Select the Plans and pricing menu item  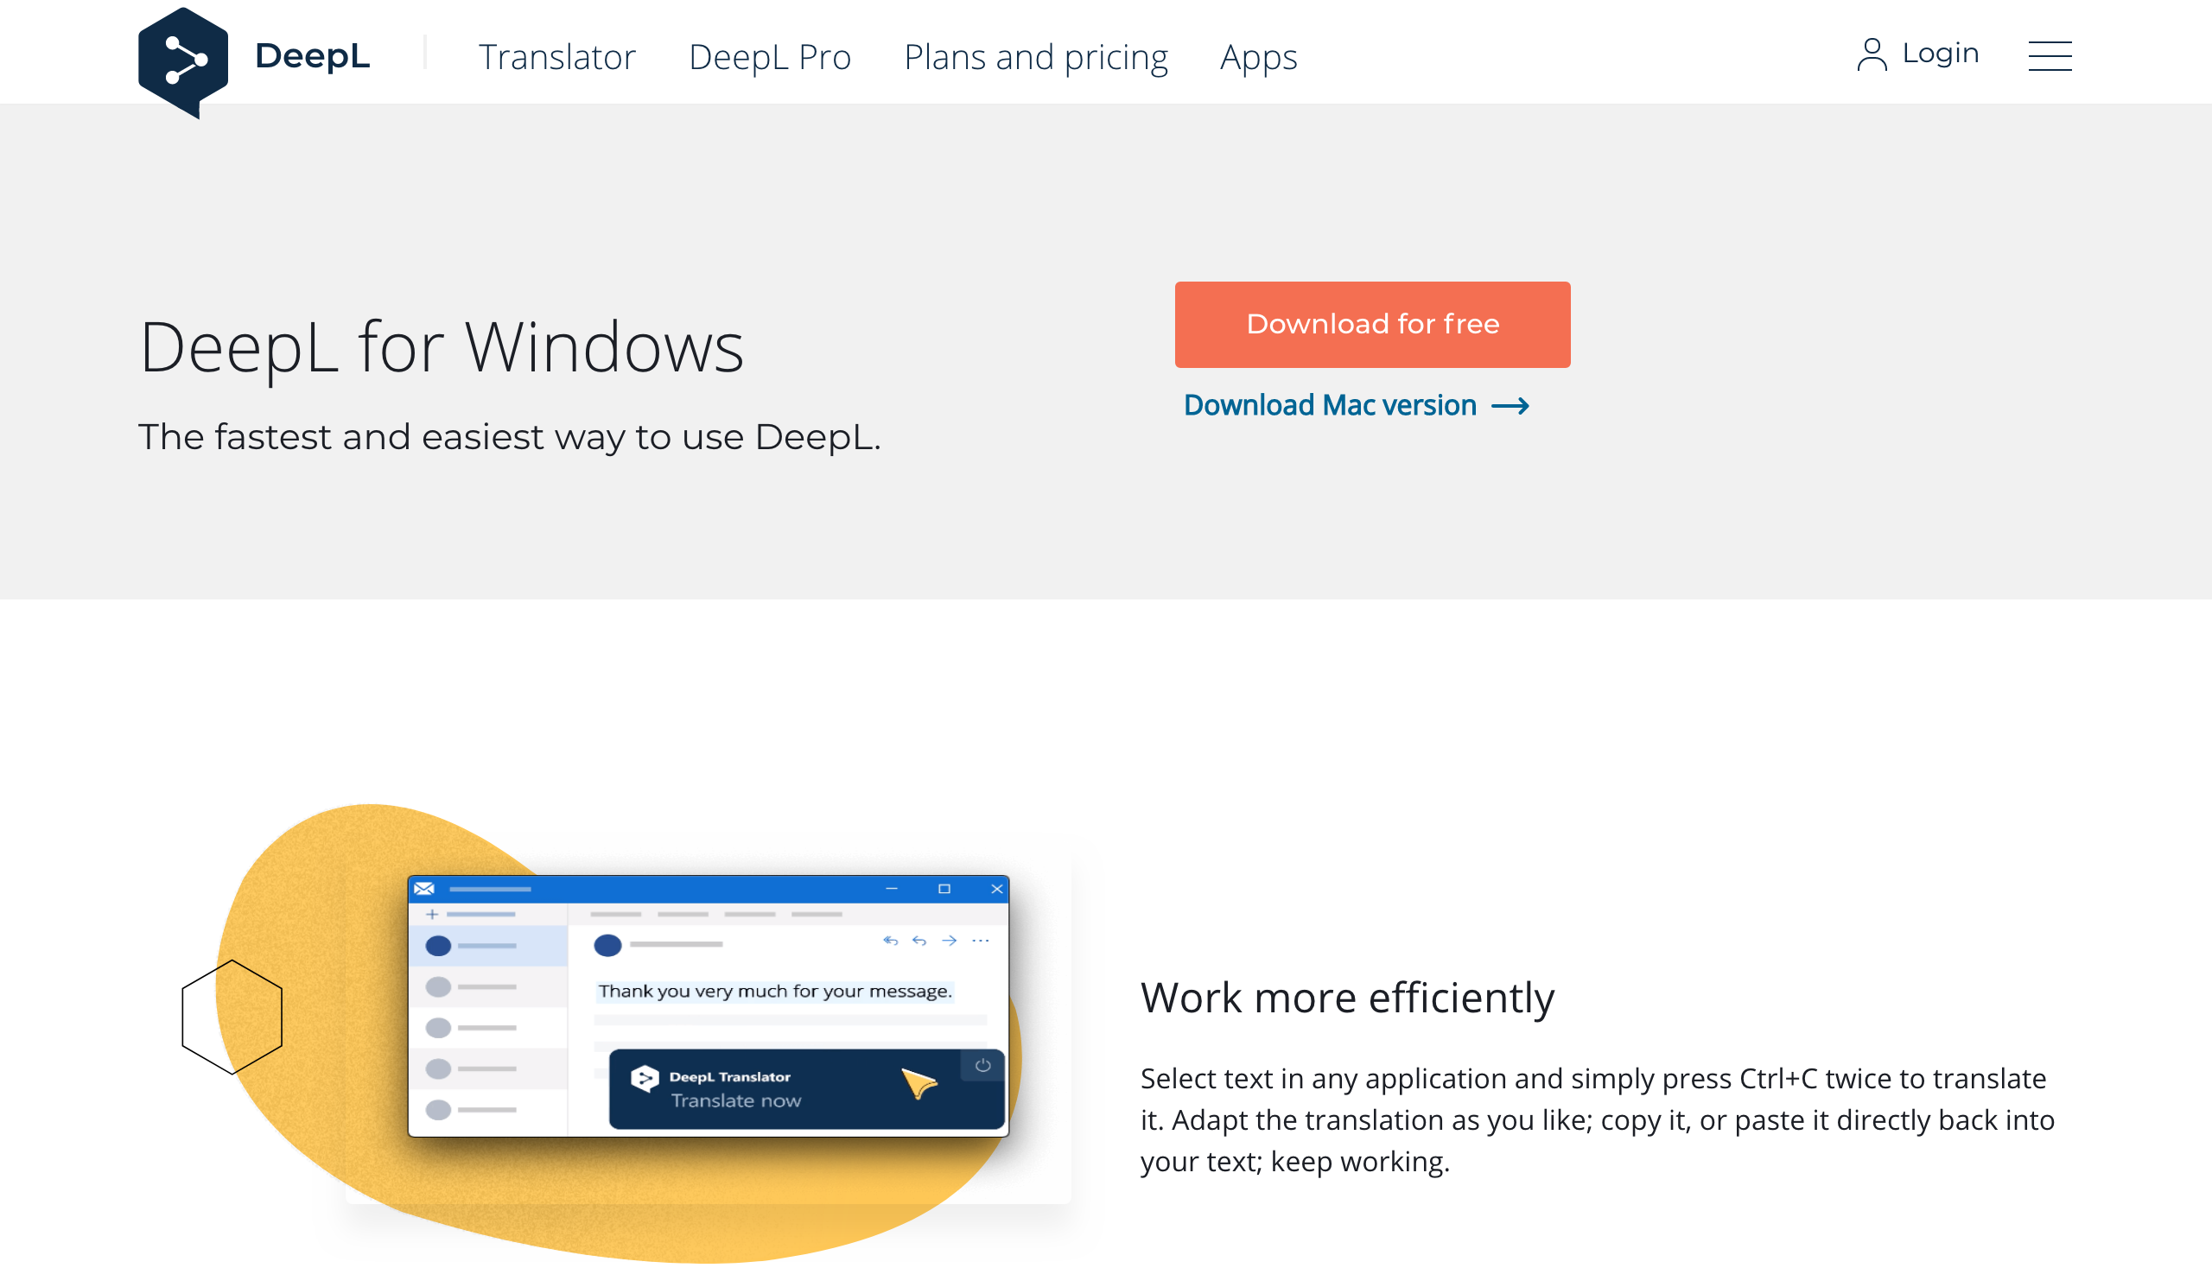click(1037, 55)
